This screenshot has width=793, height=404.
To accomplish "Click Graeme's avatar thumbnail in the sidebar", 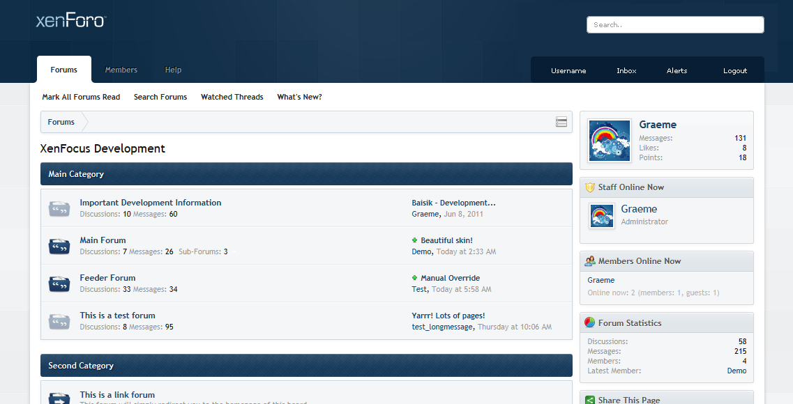I will (x=609, y=140).
